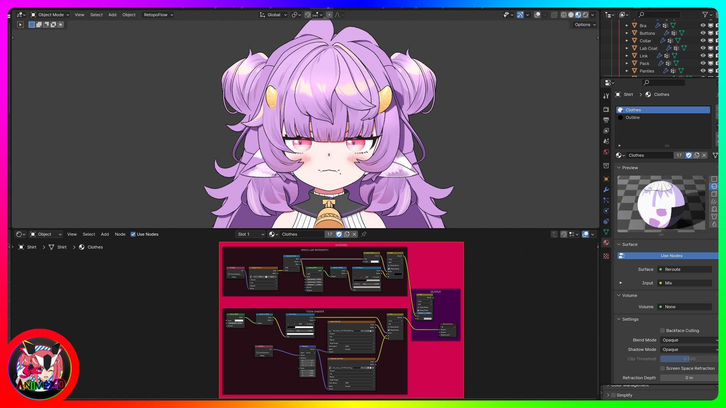Adjust the Clip Threshold slider
The width and height of the screenshot is (726, 408).
(689, 359)
